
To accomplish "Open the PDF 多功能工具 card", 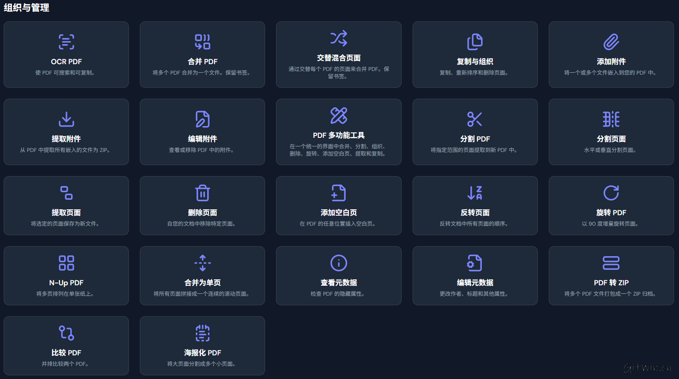I will coord(338,132).
